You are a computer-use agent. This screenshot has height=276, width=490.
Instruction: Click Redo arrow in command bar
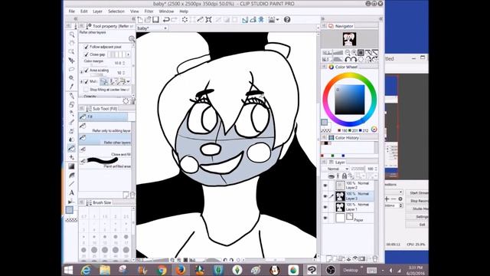[x=175, y=20]
